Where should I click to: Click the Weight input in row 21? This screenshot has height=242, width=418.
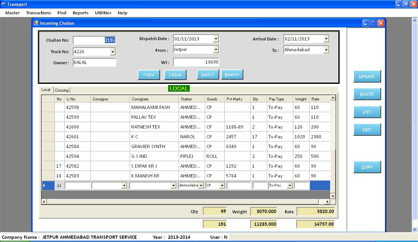pyautogui.click(x=301, y=185)
